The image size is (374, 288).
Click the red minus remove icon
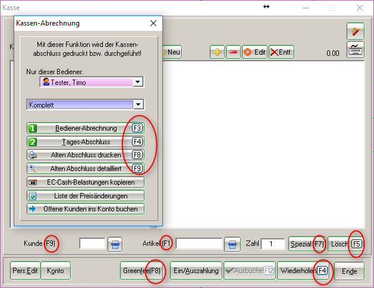[x=233, y=52]
